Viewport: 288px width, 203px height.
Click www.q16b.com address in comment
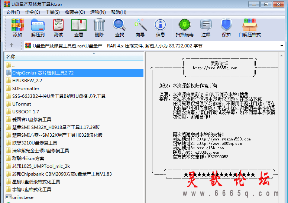pos(210,148)
